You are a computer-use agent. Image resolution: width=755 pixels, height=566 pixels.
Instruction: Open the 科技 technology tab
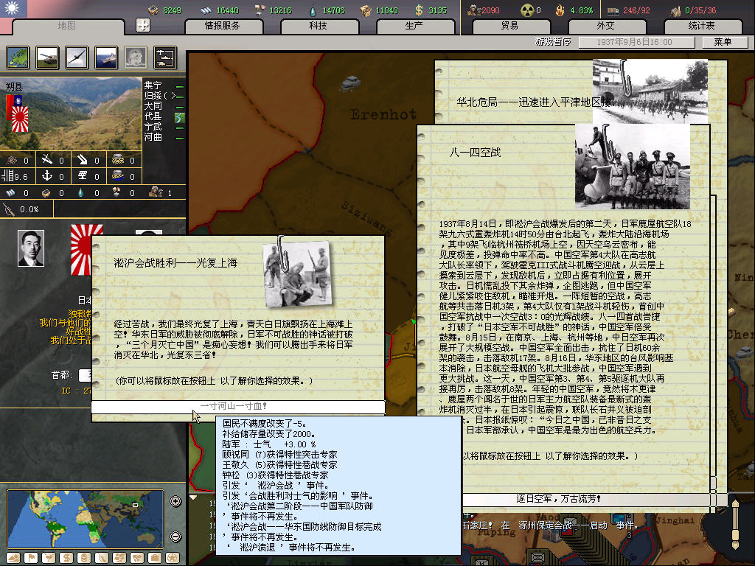[318, 26]
